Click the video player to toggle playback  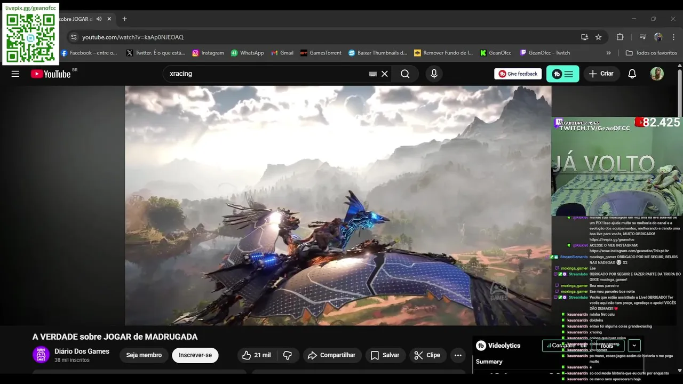(x=338, y=205)
